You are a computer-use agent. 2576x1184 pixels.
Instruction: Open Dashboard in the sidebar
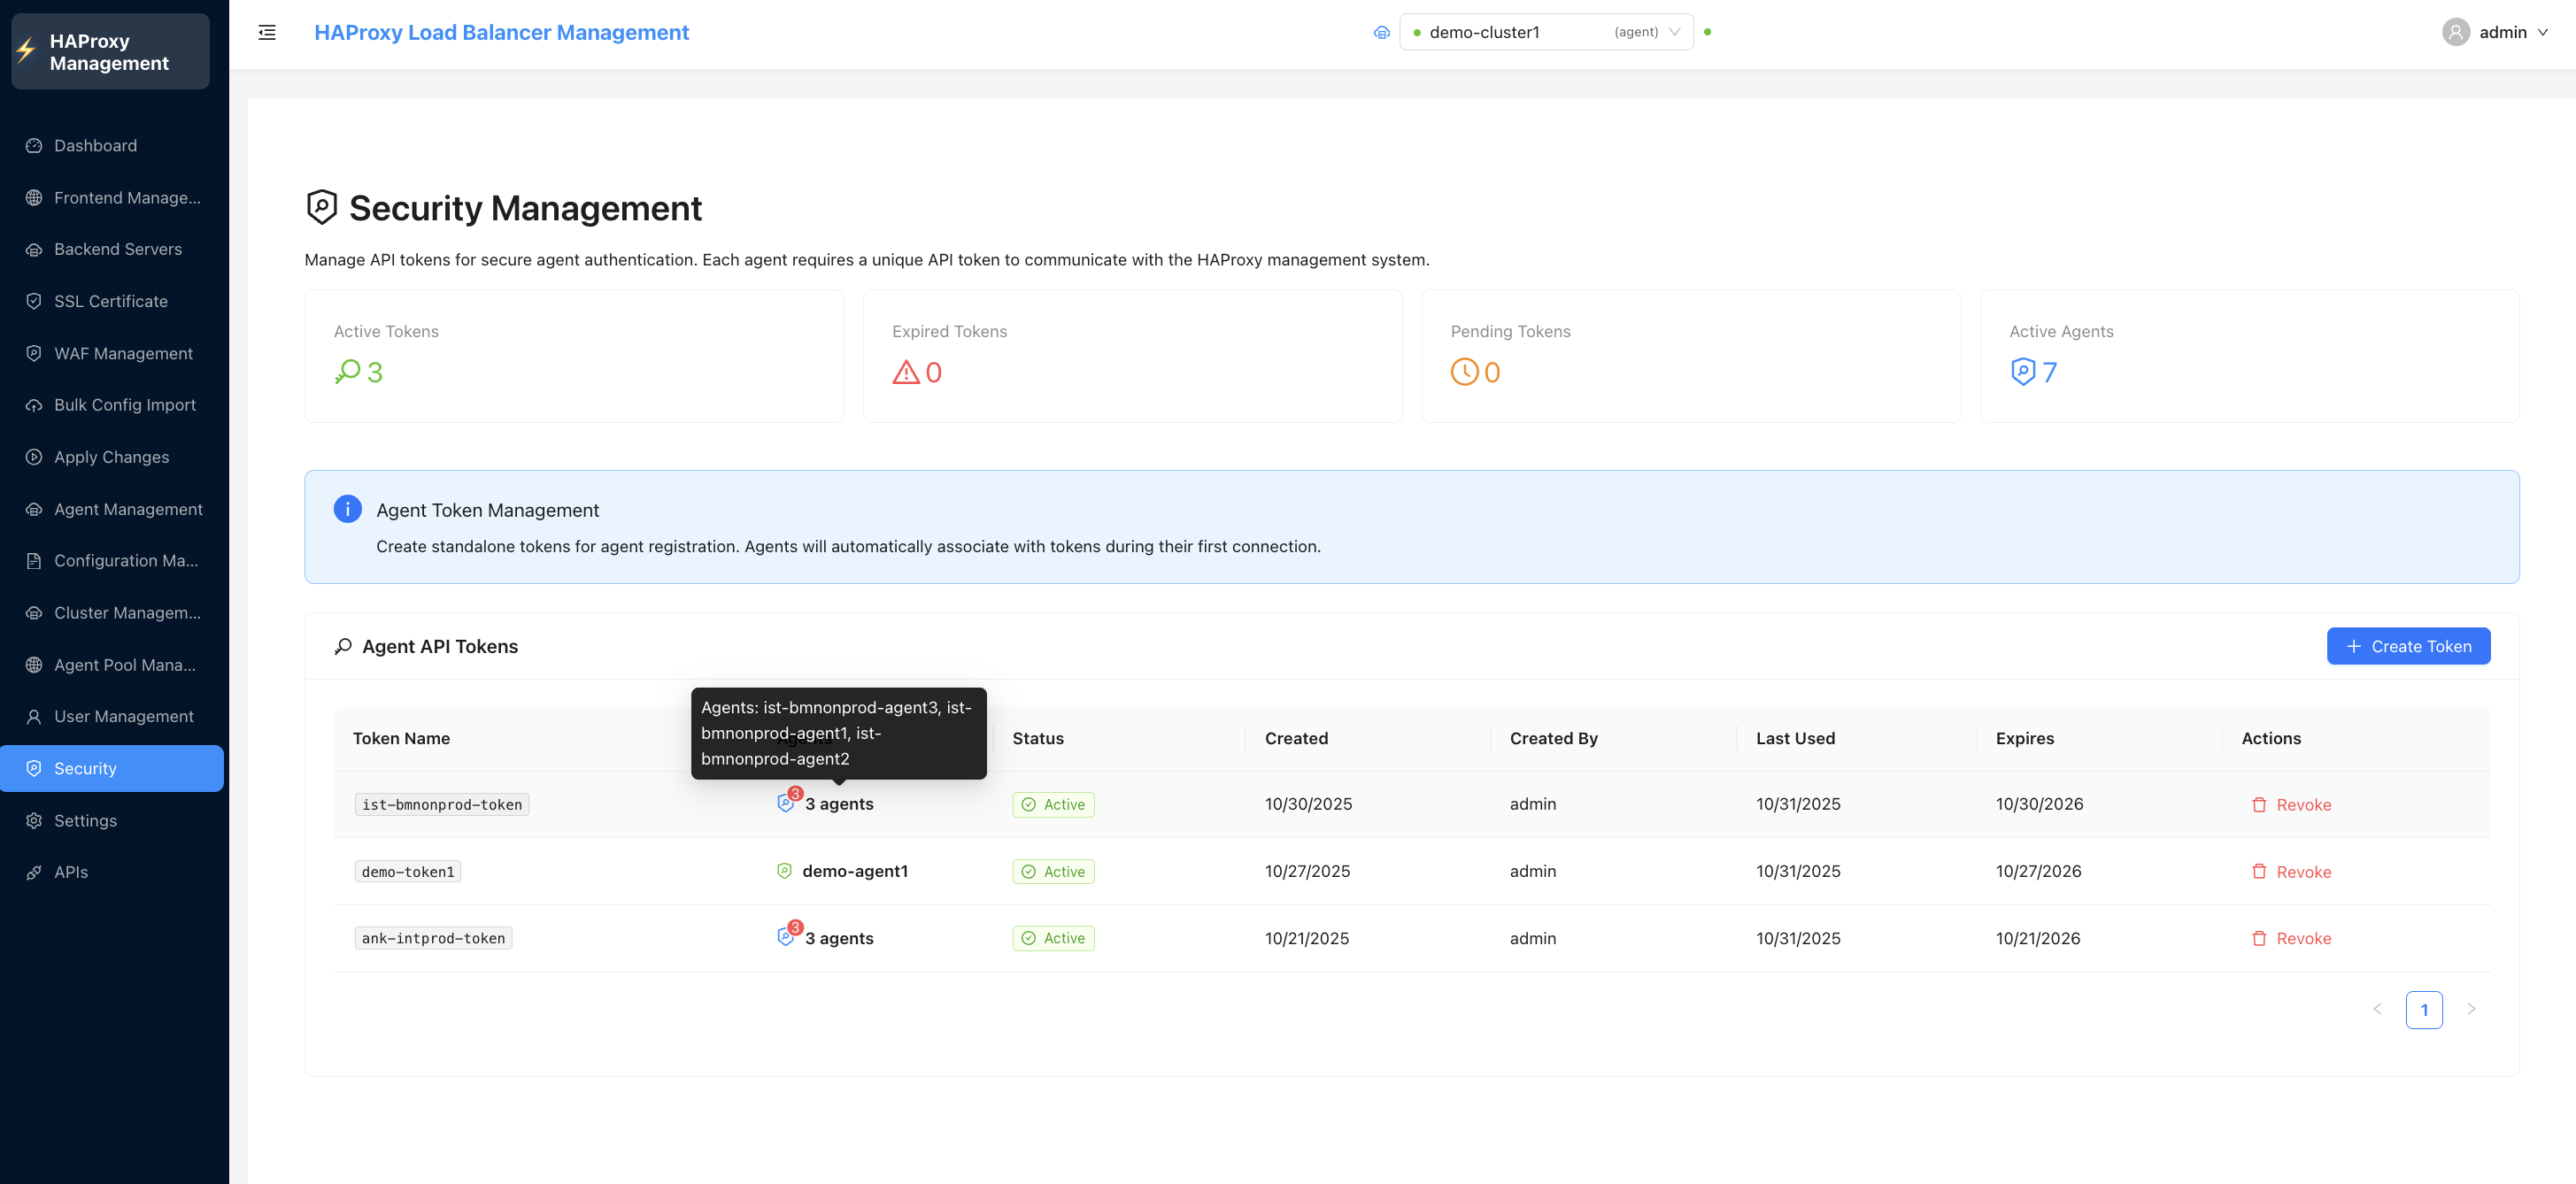tap(112, 146)
